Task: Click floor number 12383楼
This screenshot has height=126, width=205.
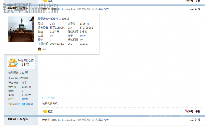Action: pyautogui.click(x=195, y=9)
